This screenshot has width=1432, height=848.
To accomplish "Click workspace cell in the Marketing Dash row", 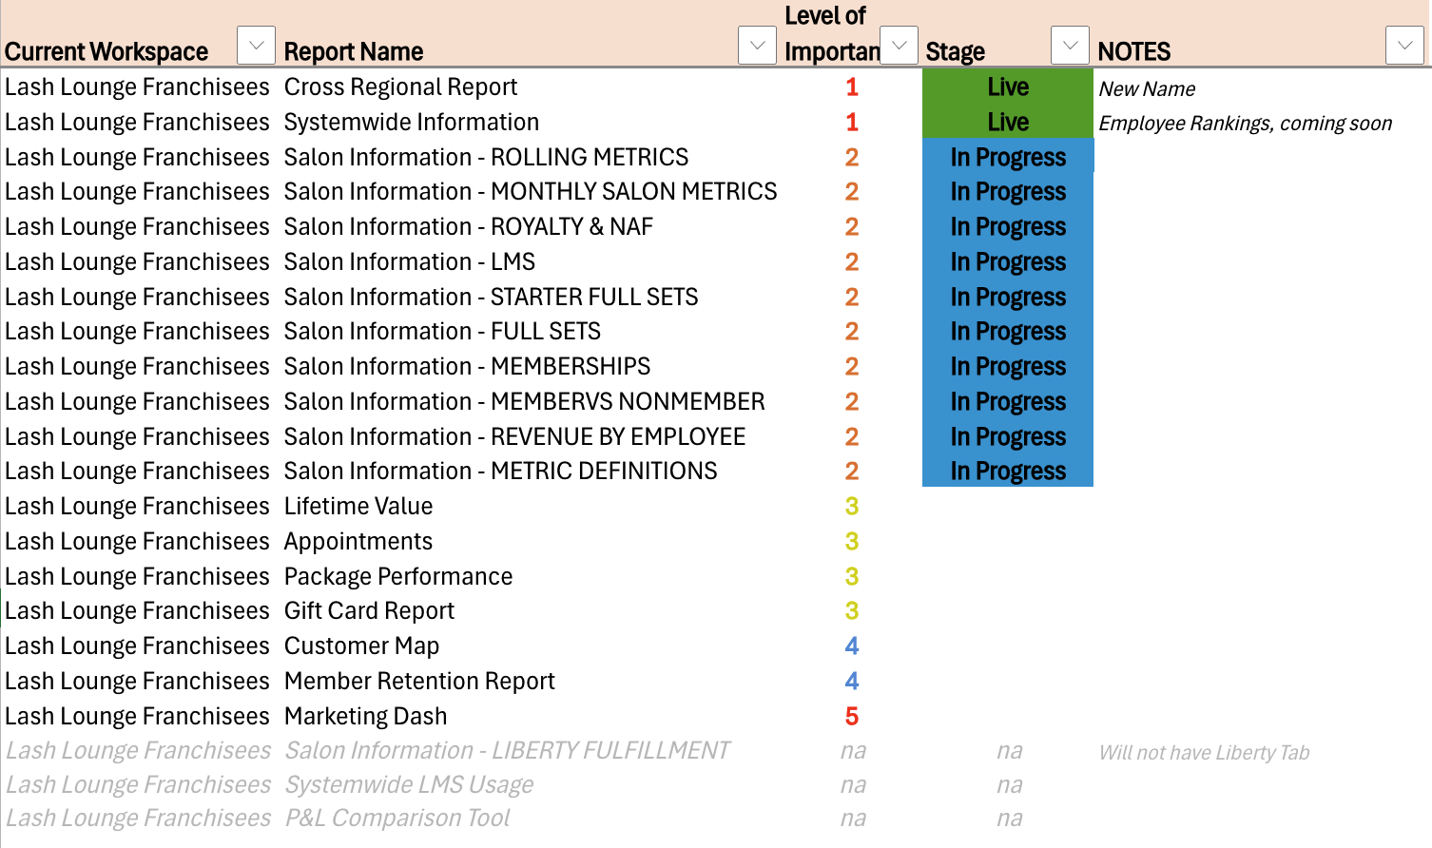I will 138,717.
